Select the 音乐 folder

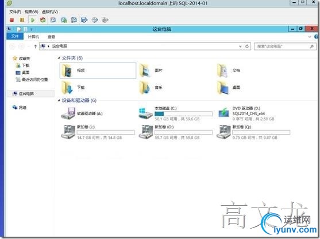(151, 88)
